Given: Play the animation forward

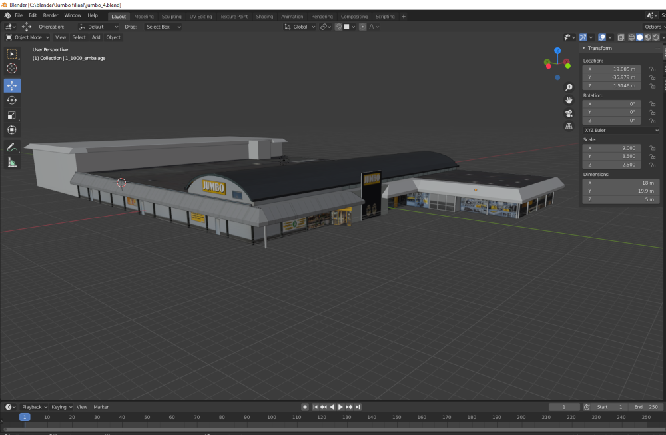Looking at the screenshot, I should click(340, 407).
